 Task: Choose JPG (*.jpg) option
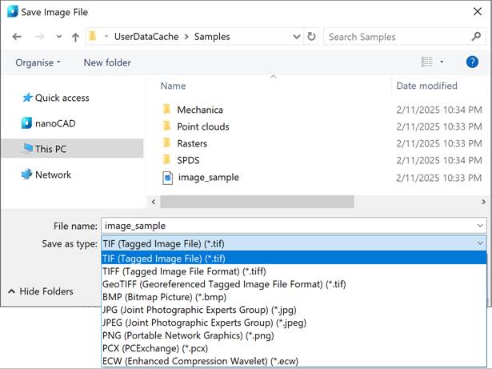pos(294,310)
